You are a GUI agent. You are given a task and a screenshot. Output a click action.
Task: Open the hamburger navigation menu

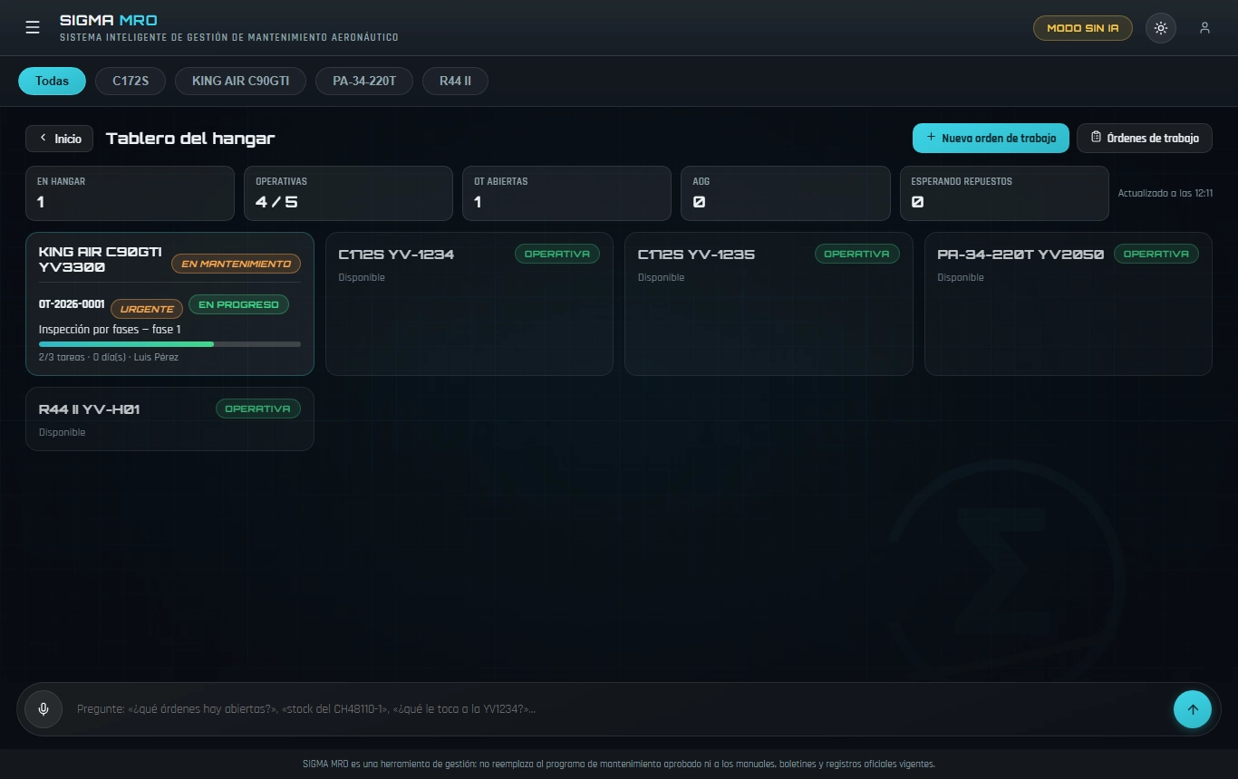coord(33,27)
